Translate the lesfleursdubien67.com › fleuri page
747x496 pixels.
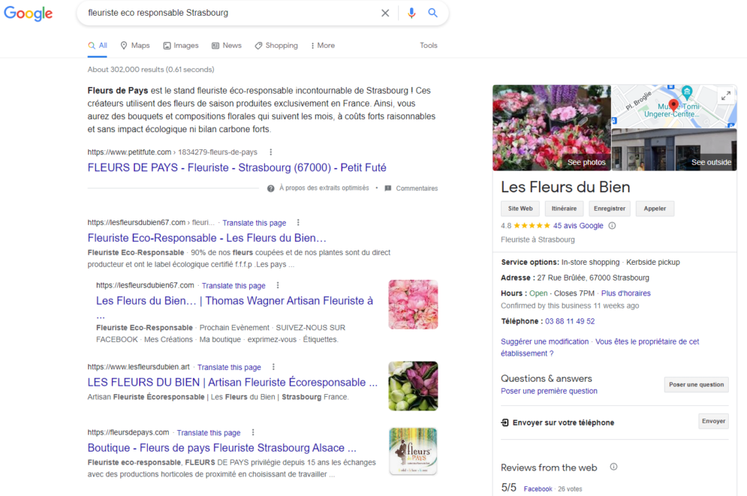pyautogui.click(x=255, y=223)
